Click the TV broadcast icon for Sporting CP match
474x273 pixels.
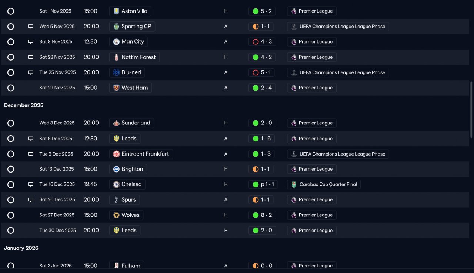coord(31,27)
